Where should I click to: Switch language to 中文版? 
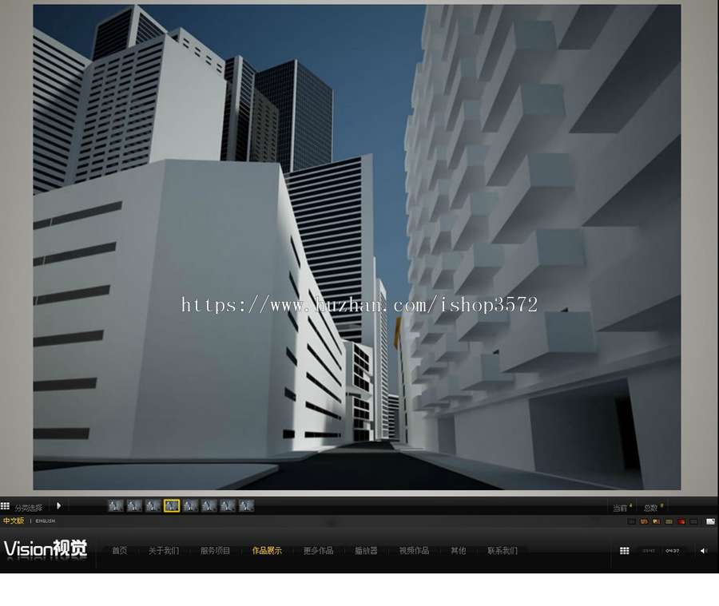14,521
